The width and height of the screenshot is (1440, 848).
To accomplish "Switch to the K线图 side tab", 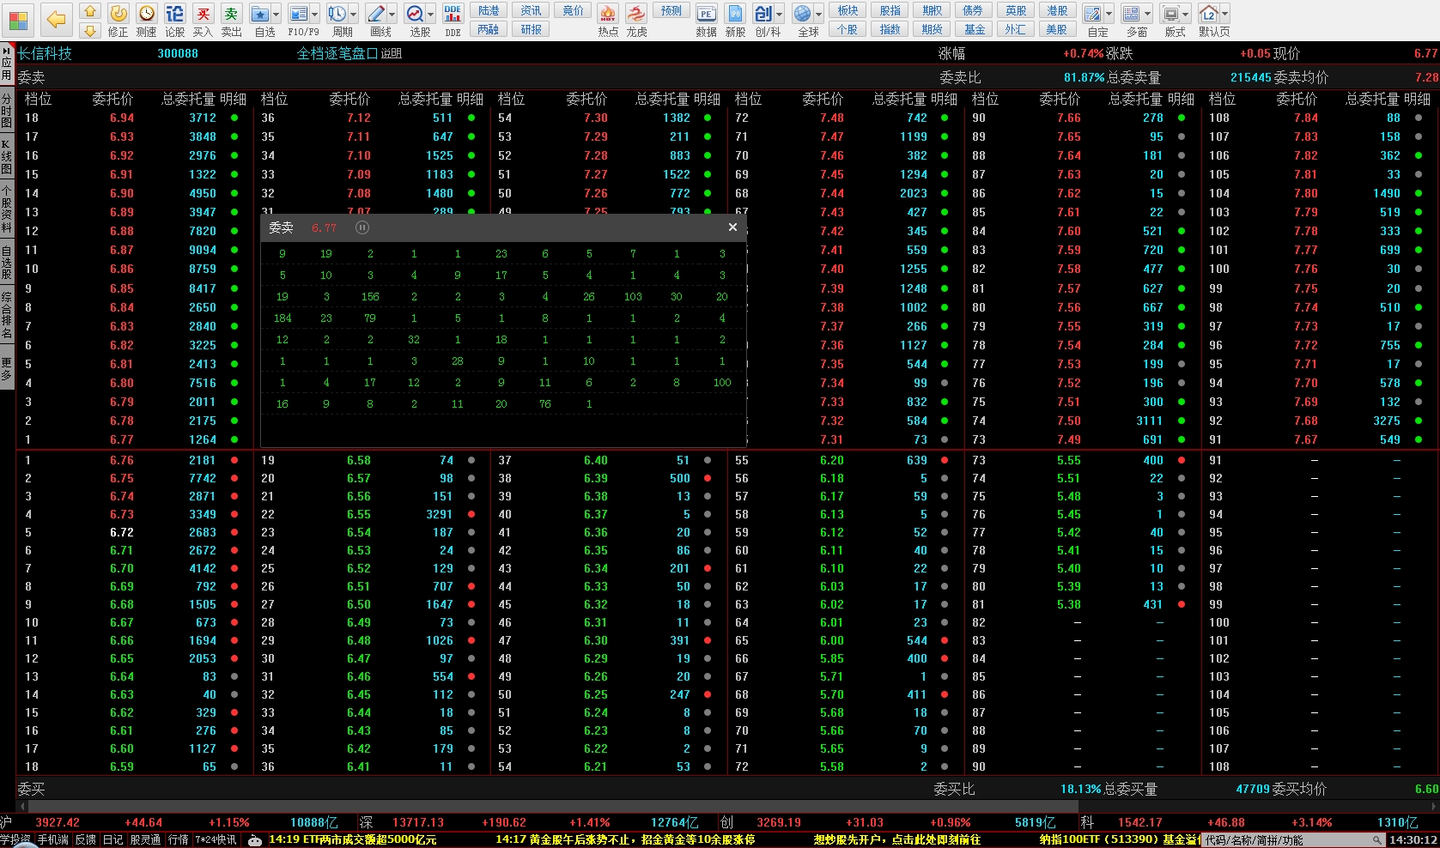I will point(7,156).
